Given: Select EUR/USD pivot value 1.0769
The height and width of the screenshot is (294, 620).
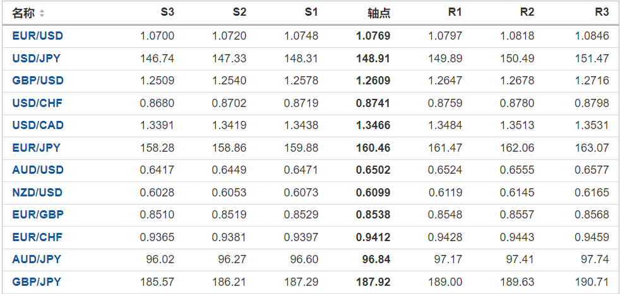Looking at the screenshot, I should pos(373,36).
